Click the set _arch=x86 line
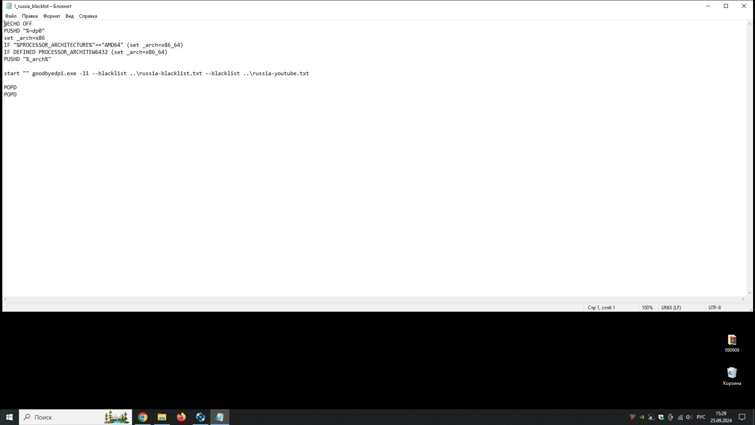The height and width of the screenshot is (425, 755). click(24, 38)
